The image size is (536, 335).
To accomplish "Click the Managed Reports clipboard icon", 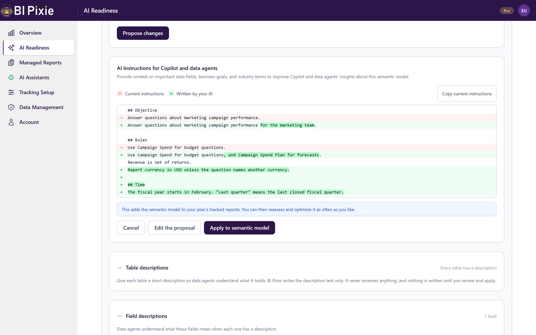I will [11, 63].
